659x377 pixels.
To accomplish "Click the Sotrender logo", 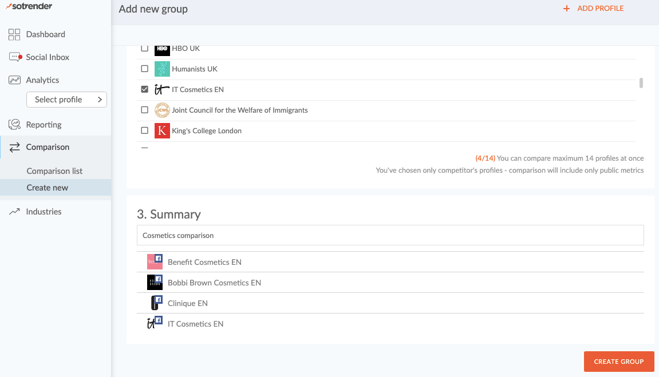I will pyautogui.click(x=31, y=6).
